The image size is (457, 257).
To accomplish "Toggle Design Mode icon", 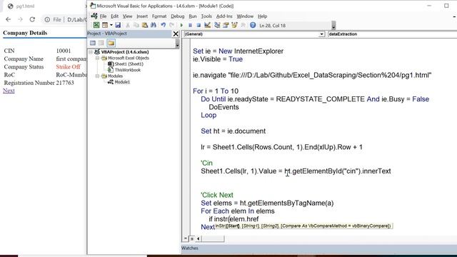I will pyautogui.click(x=207, y=26).
